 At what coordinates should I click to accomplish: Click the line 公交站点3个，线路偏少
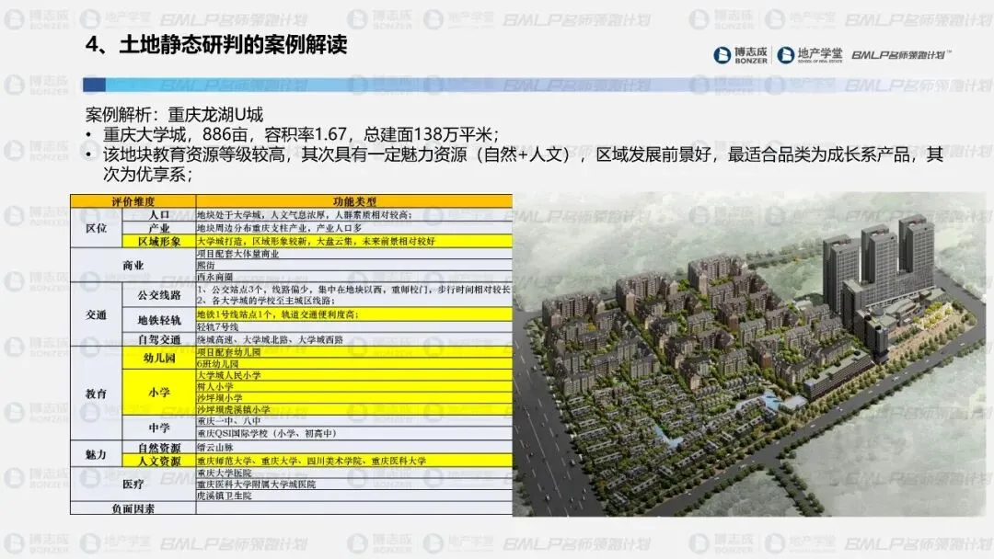point(353,290)
